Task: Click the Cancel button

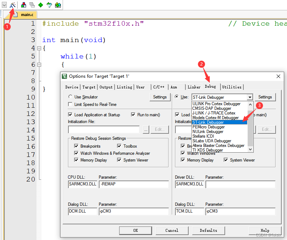Action: (x=172, y=230)
